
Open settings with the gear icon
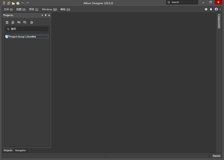click(x=206, y=9)
